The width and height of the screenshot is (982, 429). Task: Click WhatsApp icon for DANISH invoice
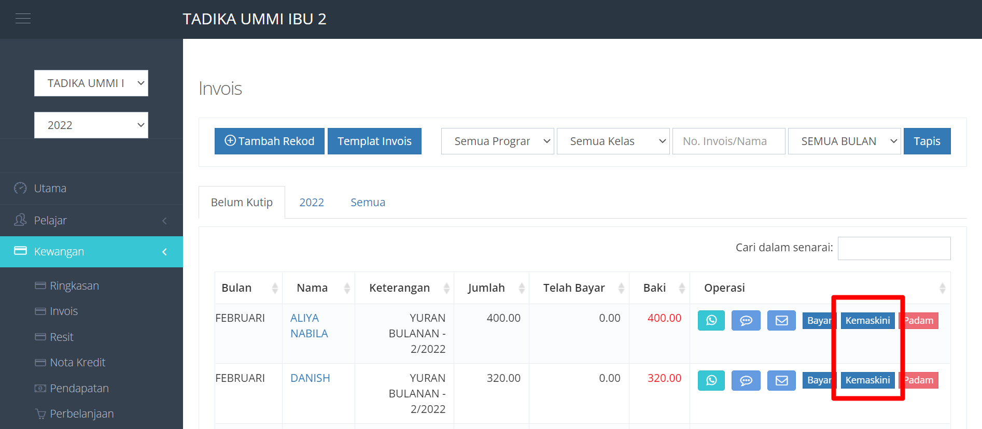click(711, 380)
